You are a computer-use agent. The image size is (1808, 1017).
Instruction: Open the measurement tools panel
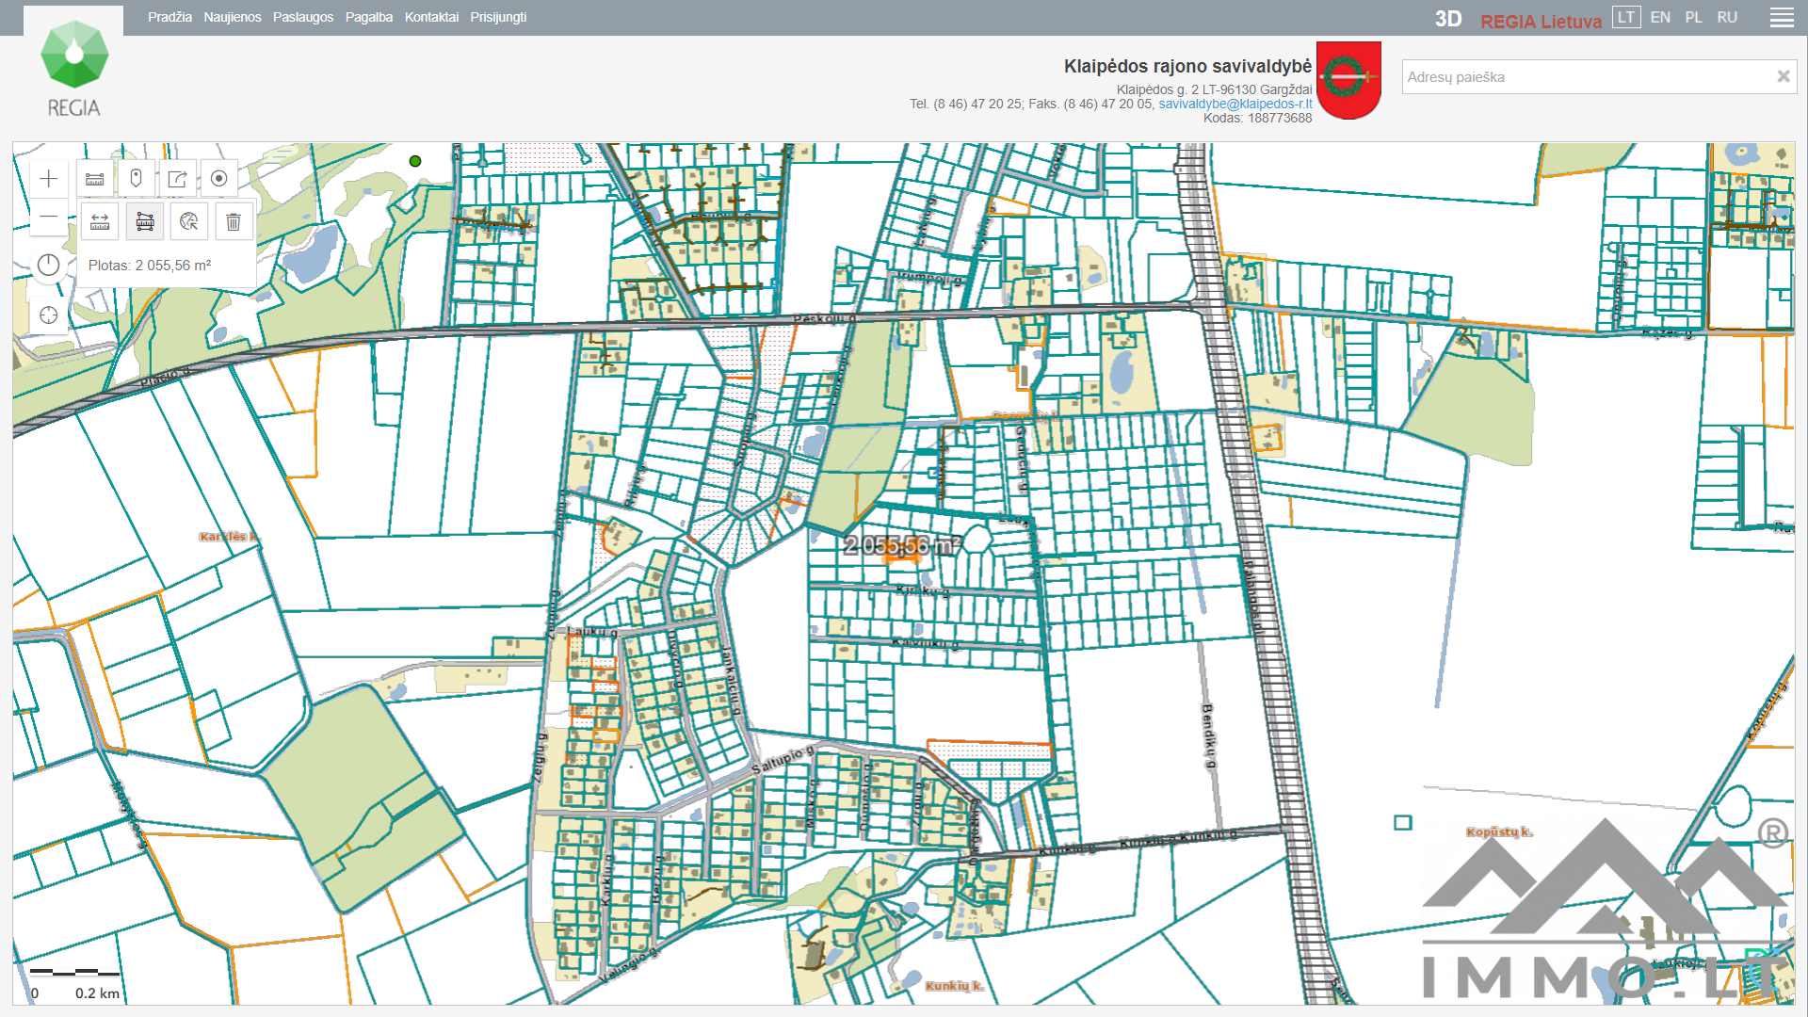pyautogui.click(x=95, y=179)
